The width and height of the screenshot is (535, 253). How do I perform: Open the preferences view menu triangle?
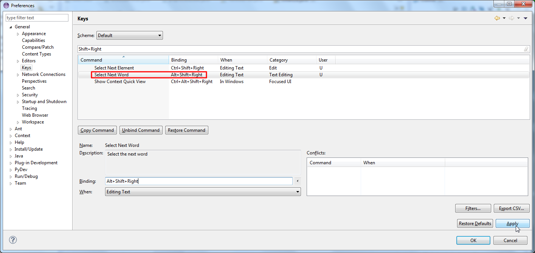point(526,18)
